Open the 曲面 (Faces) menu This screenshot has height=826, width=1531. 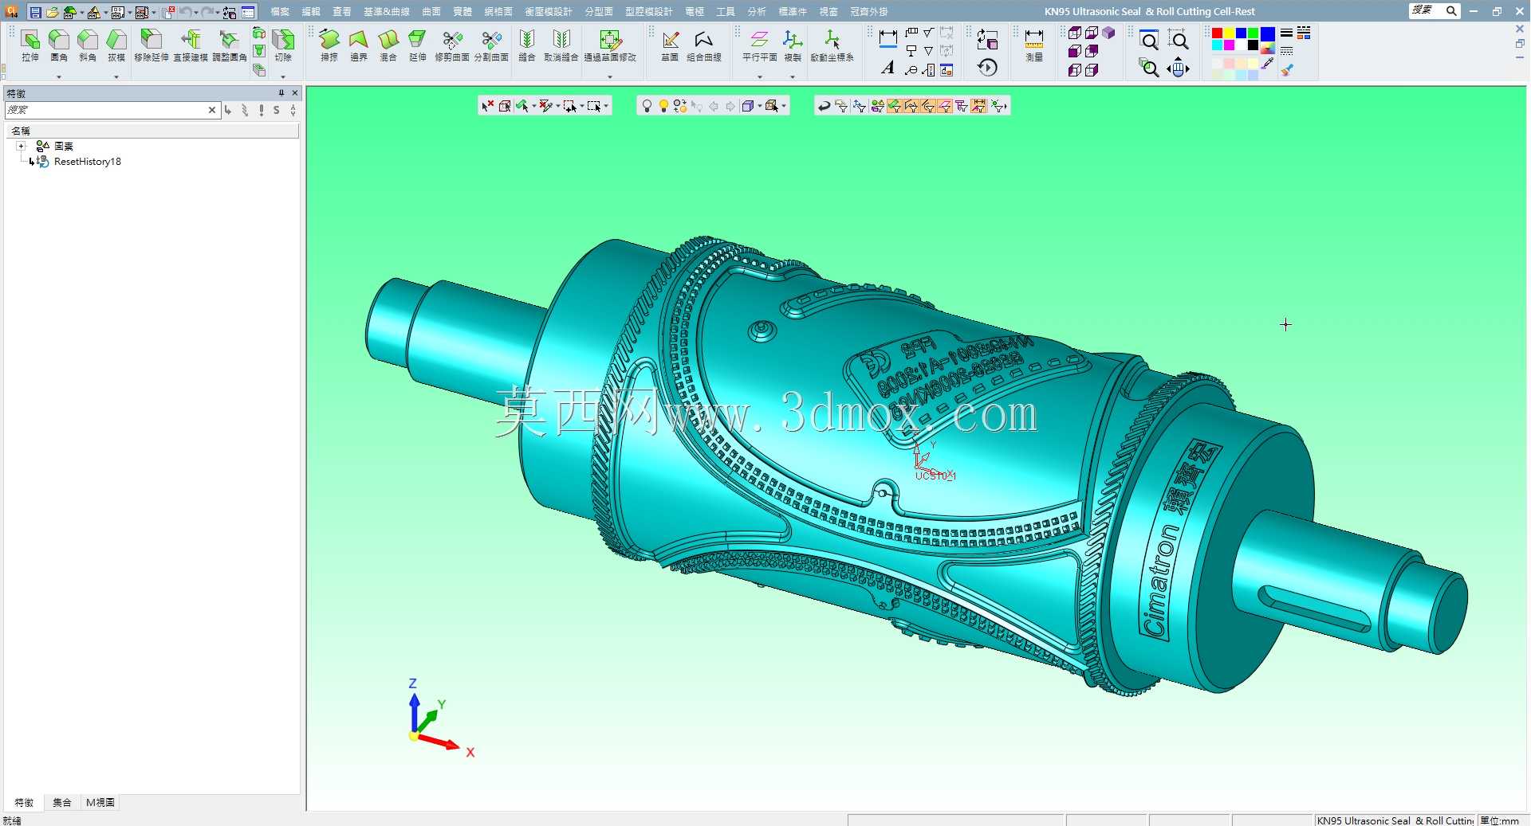431,12
